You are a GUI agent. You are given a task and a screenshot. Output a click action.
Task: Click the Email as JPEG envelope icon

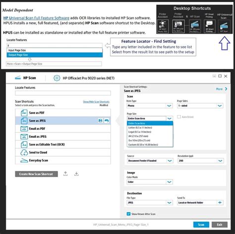click(24, 136)
